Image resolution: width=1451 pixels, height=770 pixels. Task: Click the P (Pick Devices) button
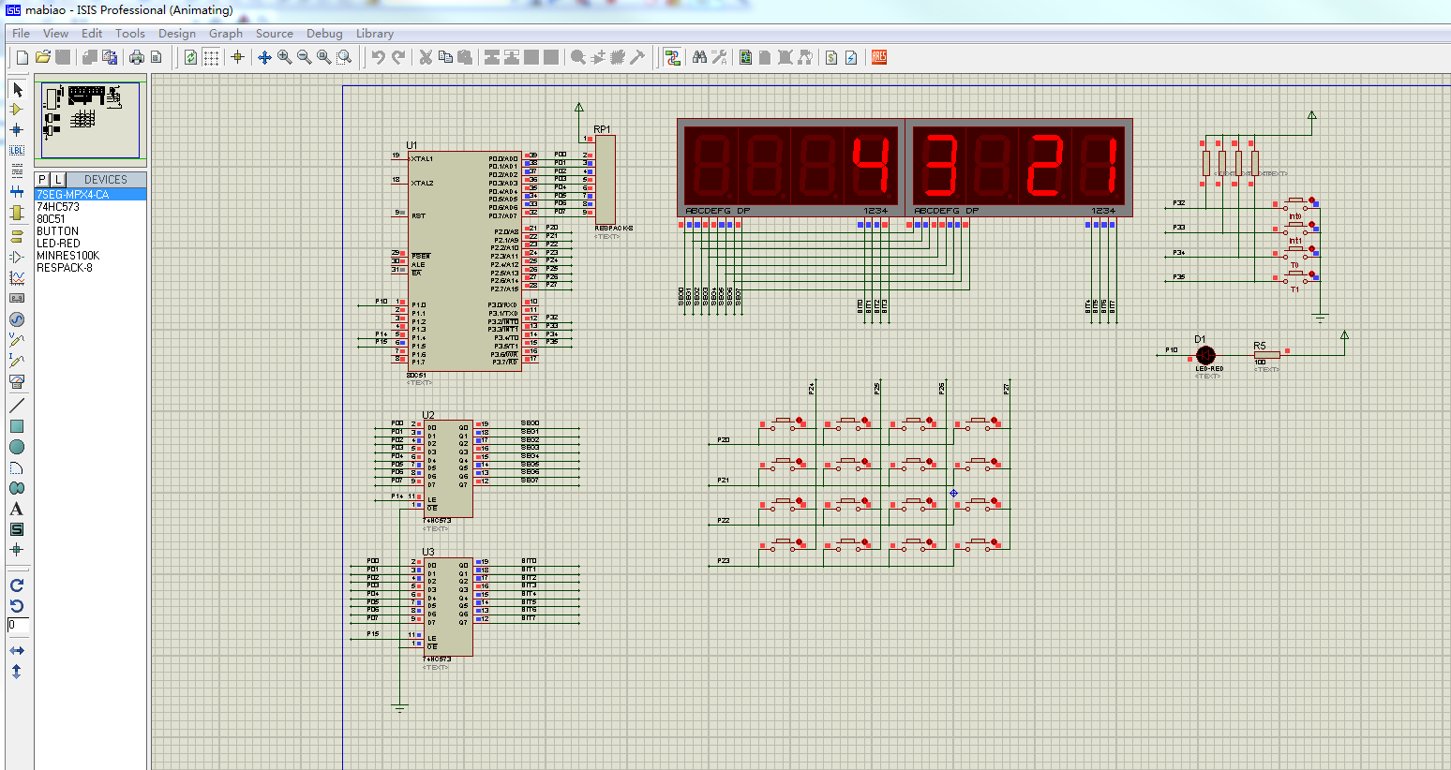[42, 179]
